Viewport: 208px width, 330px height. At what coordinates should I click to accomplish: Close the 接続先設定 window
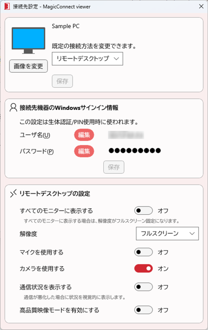coord(201,6)
